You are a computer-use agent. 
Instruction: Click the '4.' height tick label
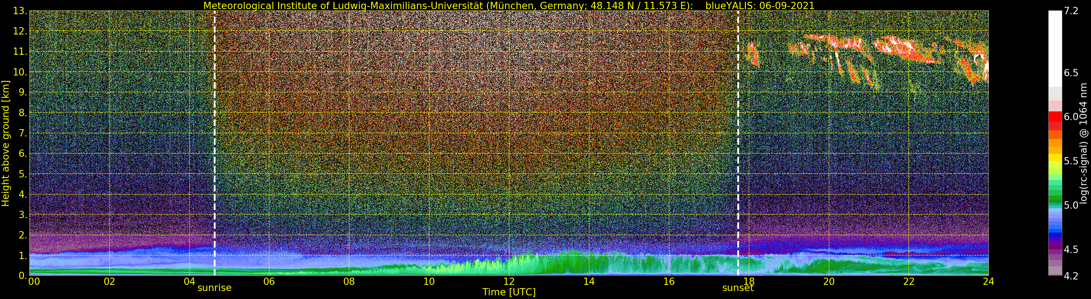tap(23, 194)
